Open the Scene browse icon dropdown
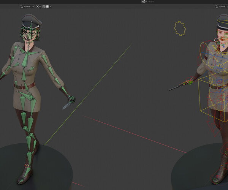Image resolution: width=228 pixels, height=190 pixels. [x=144, y=2]
